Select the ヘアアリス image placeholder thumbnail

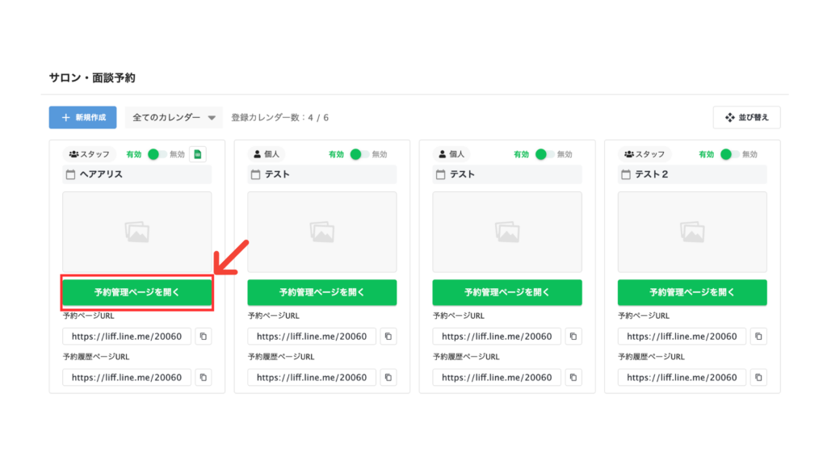[137, 232]
